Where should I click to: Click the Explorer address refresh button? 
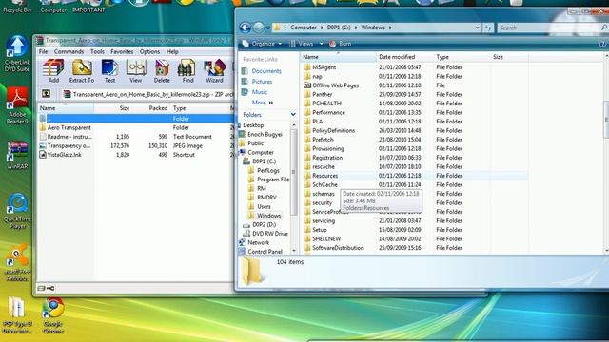(488, 28)
